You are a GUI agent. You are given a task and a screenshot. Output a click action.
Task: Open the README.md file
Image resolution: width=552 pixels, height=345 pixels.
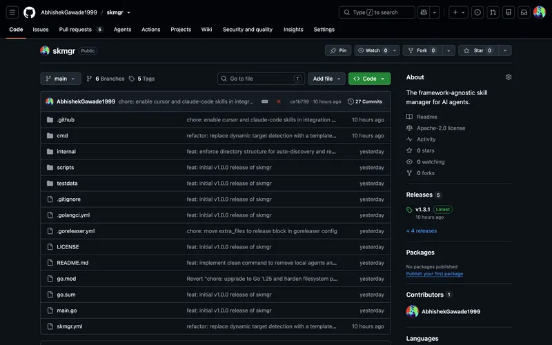[x=72, y=263]
